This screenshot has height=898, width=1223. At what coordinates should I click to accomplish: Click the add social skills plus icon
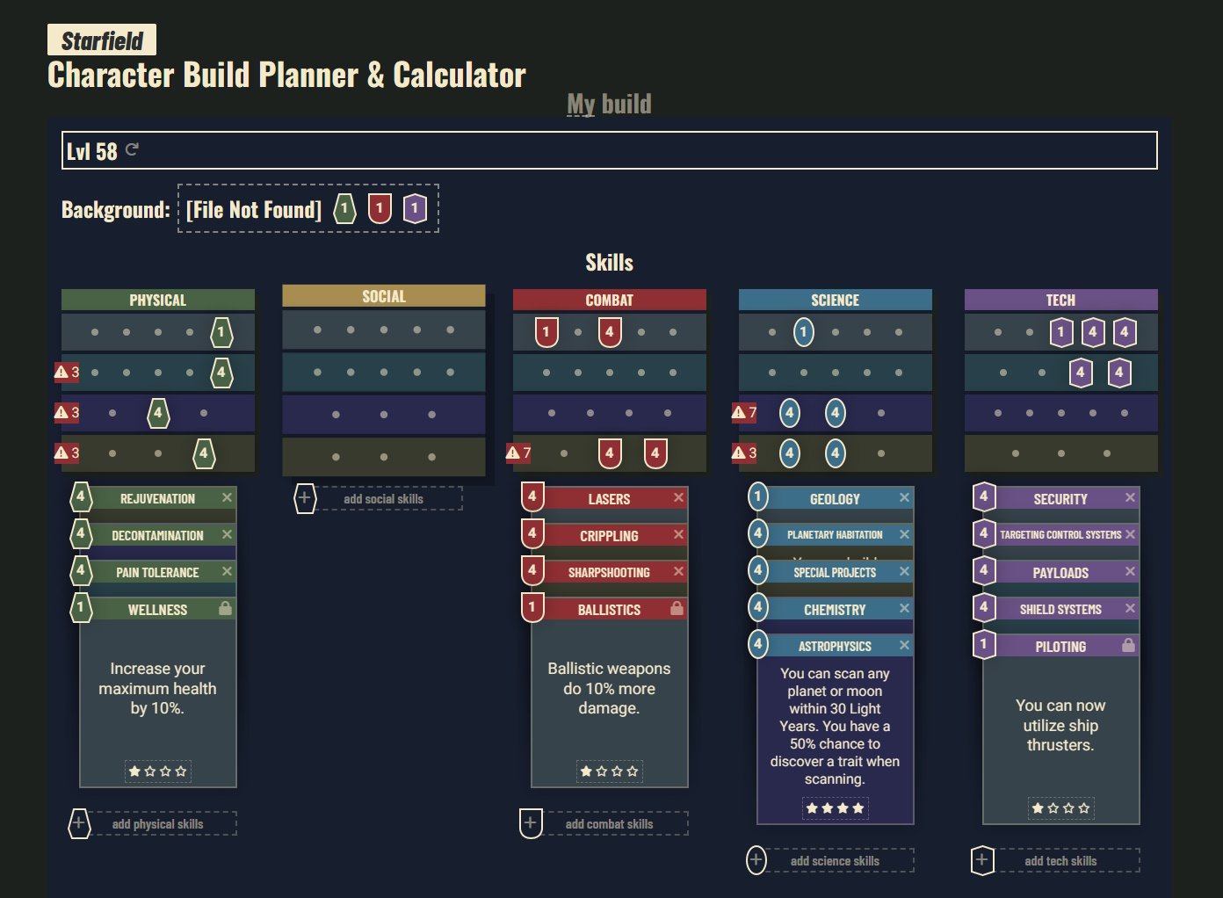[304, 498]
